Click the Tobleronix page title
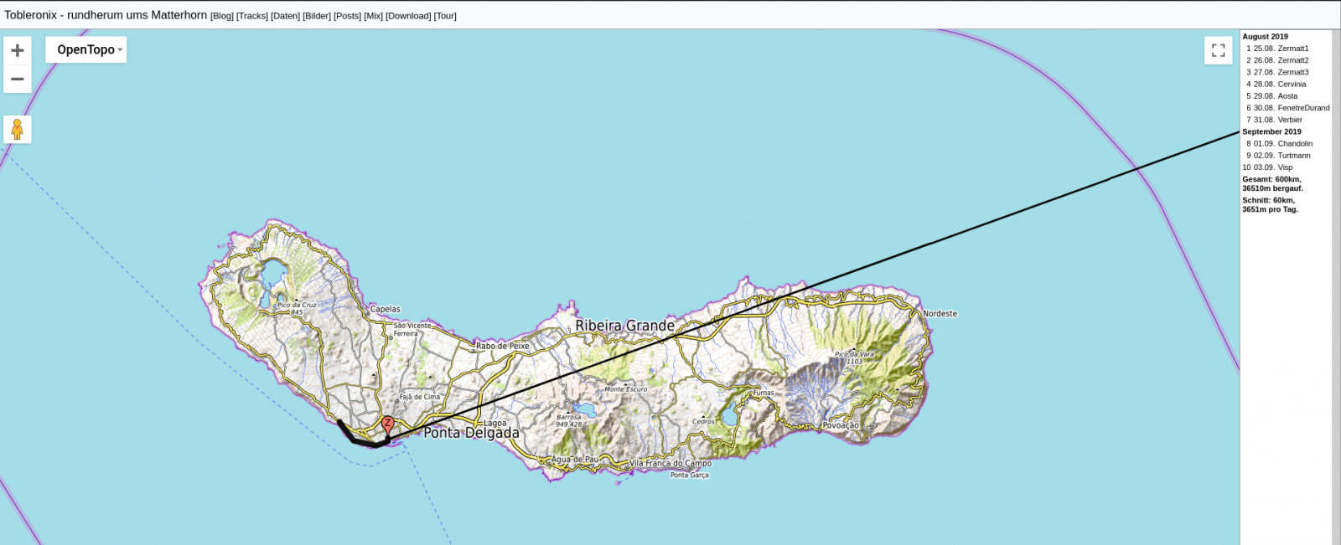Image resolution: width=1341 pixels, height=545 pixels. (x=106, y=15)
